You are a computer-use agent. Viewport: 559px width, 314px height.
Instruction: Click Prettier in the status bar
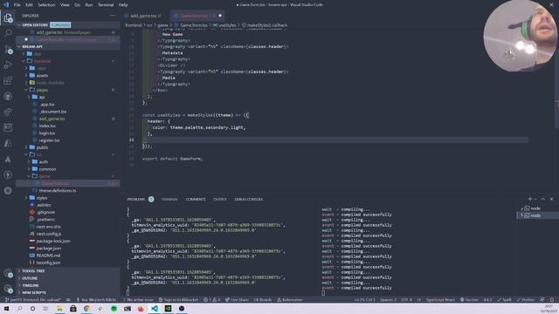tap(526, 300)
